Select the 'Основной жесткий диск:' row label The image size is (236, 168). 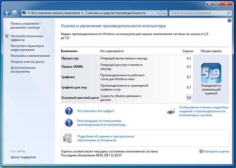click(80, 98)
